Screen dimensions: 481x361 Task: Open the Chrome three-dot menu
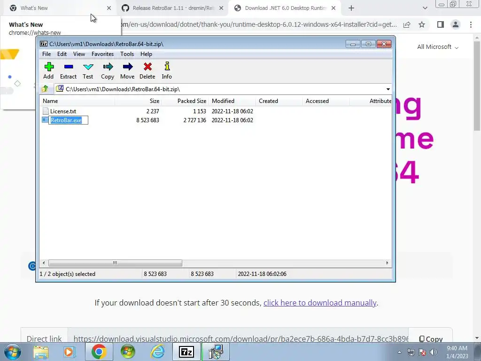[x=471, y=24]
